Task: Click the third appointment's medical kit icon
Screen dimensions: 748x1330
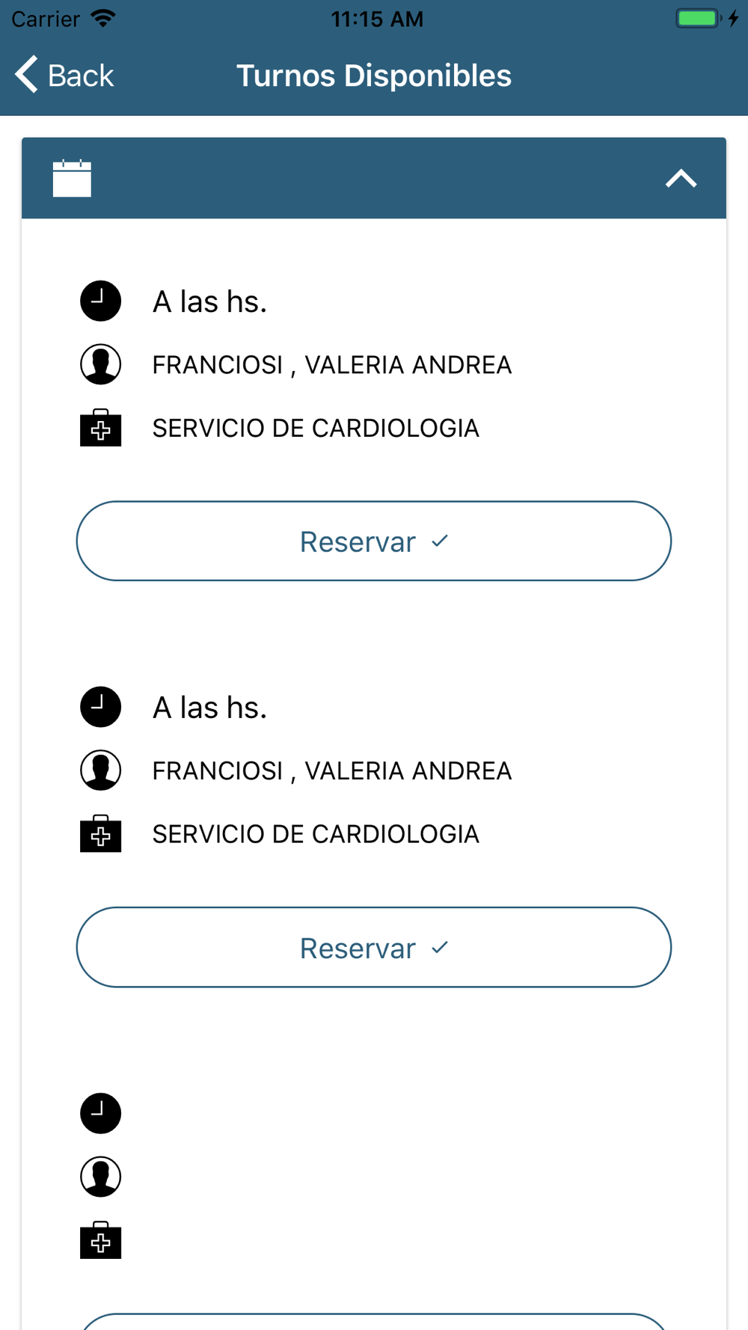Action: (x=100, y=1240)
